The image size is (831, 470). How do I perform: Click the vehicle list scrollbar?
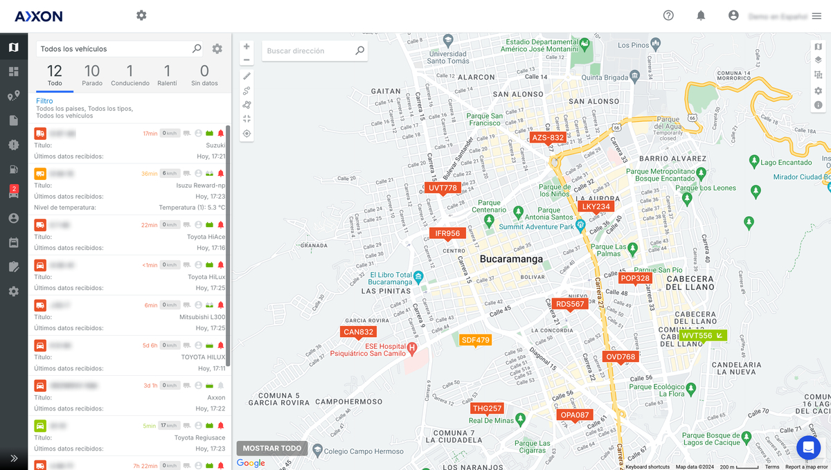tap(229, 246)
